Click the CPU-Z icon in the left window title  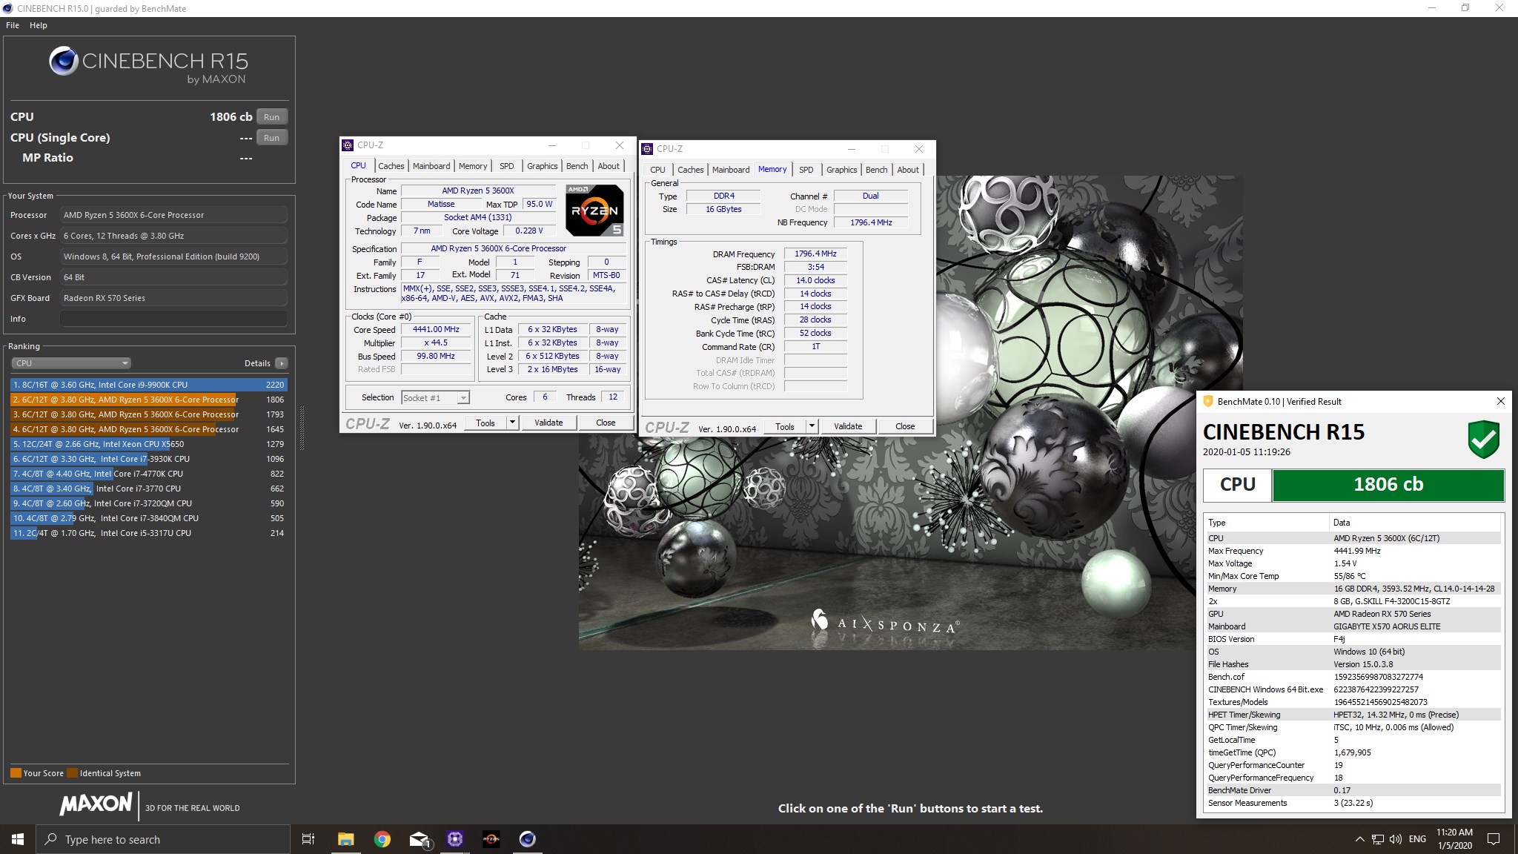tap(348, 145)
